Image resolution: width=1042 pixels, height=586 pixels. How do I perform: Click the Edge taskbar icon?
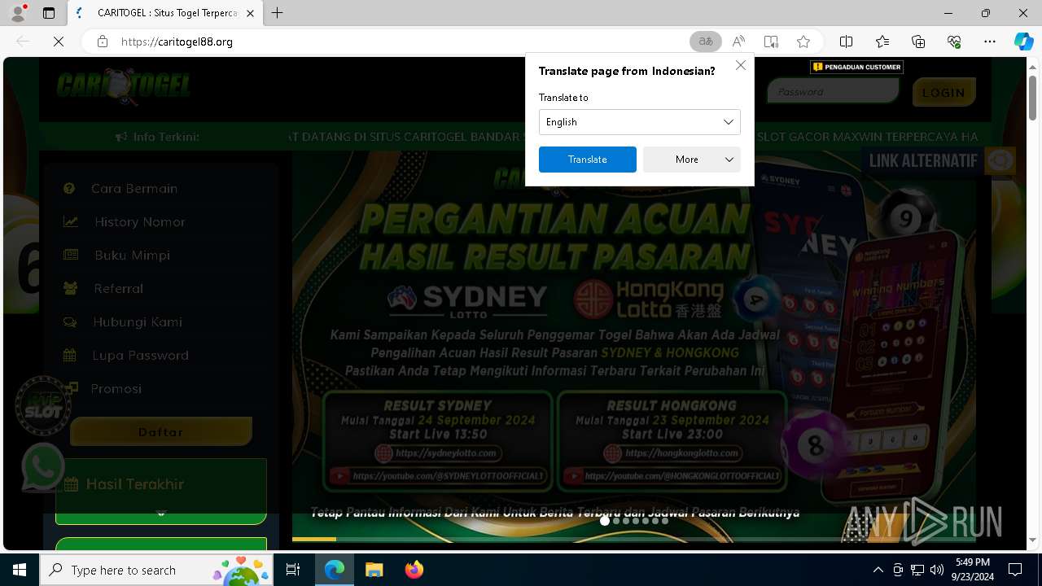tap(335, 570)
